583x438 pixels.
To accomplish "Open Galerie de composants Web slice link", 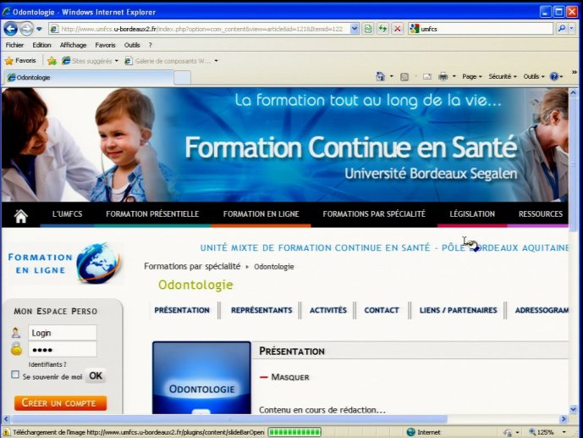I will [x=171, y=61].
